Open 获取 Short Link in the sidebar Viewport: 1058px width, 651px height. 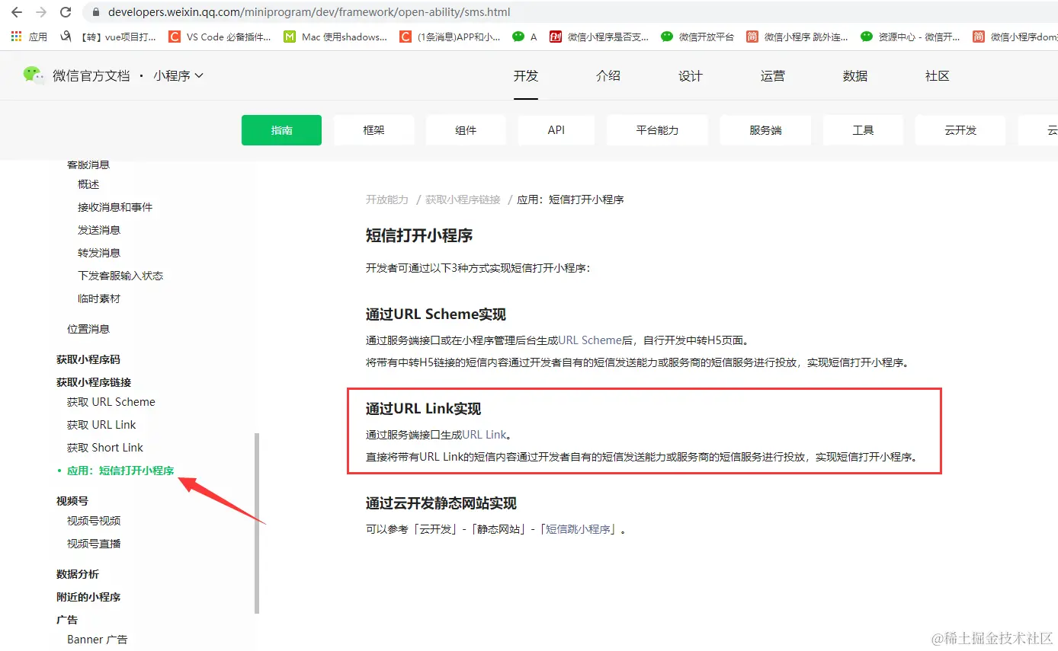pos(105,448)
